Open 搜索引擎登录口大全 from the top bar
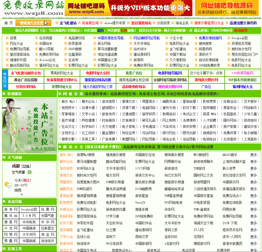Viewport: 262px width, 252px height. coord(208,23)
